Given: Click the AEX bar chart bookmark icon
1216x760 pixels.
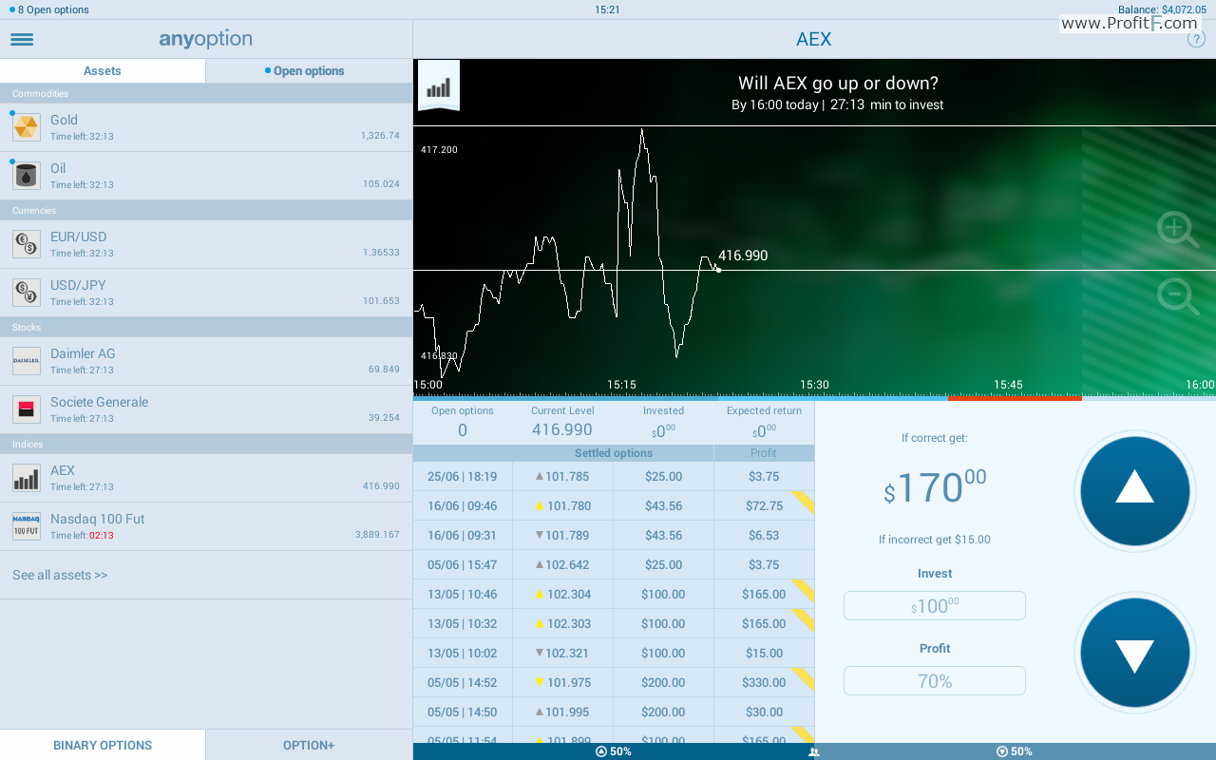Looking at the screenshot, I should click(x=439, y=85).
